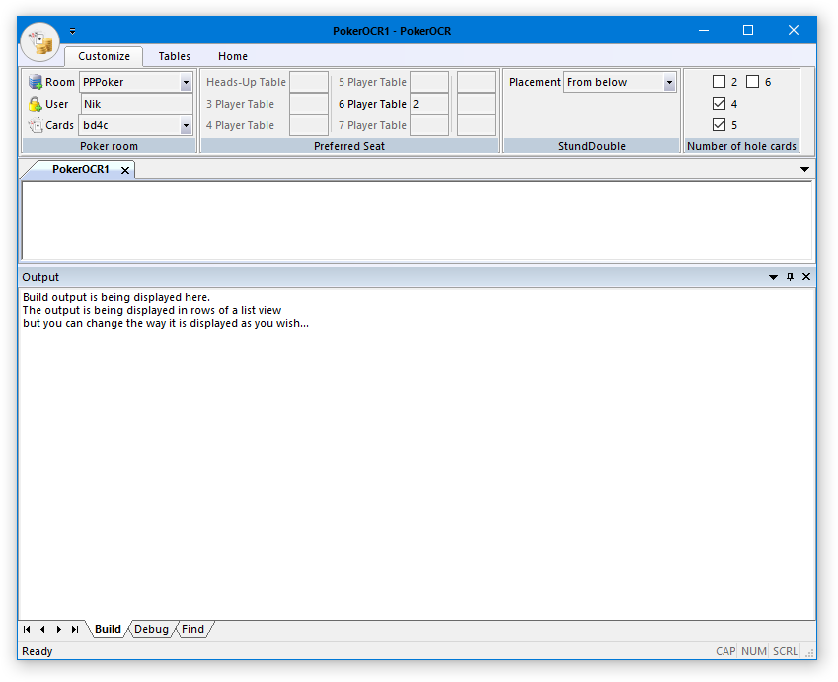Pin the Output panel with auto-hide icon
838x682 pixels.
coord(790,277)
